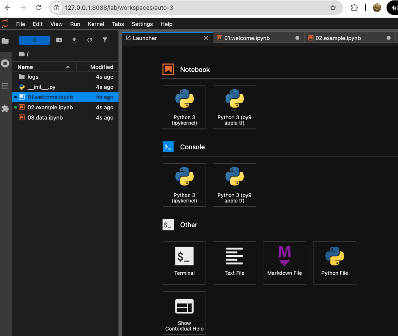
Task: Click the JupyterLab logo icon
Action: coord(5,24)
